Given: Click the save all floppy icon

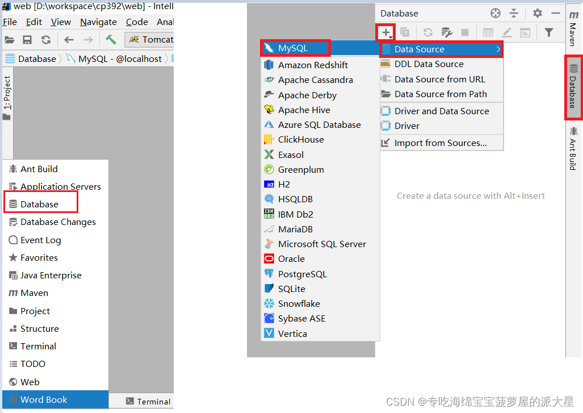Looking at the screenshot, I should (x=27, y=40).
